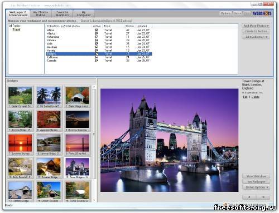The image size is (279, 213).
Task: Select thumbnail 8 stone bridge over river
Action: tap(49, 144)
